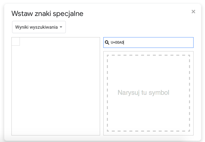Click the empty header space right of the category dropdown
Screen dimensions: 205x142
[130, 27]
